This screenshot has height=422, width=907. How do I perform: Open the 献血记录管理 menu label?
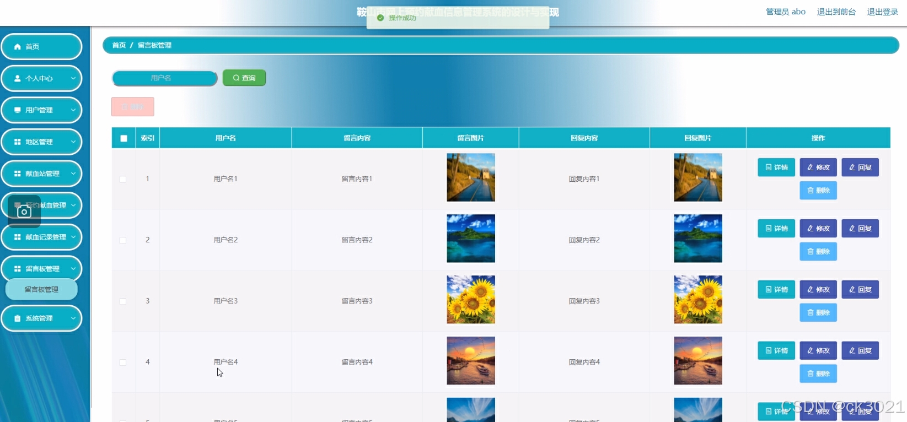(46, 237)
